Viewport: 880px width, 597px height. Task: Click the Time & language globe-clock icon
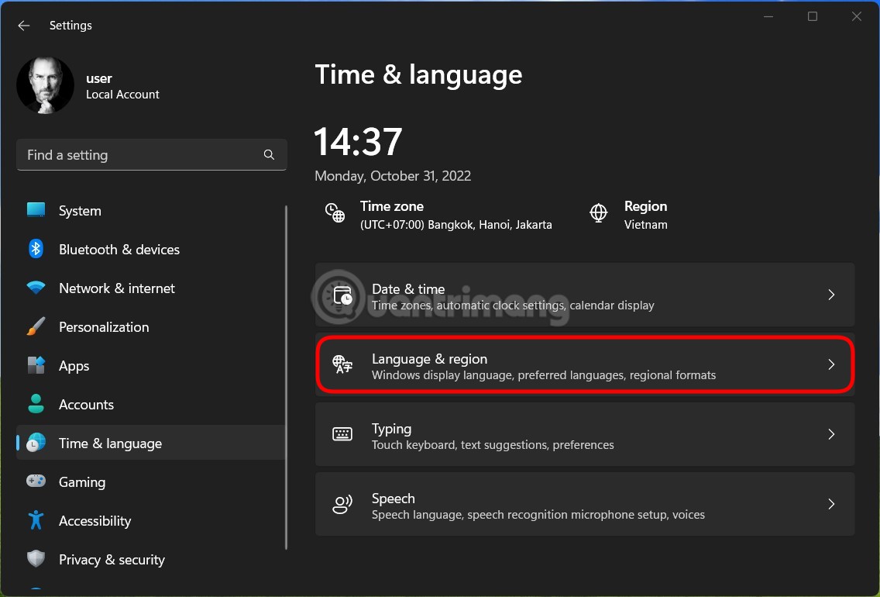pyautogui.click(x=36, y=443)
